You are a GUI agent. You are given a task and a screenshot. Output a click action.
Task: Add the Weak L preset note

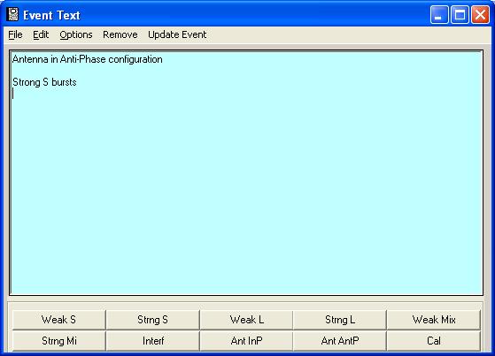tap(246, 320)
